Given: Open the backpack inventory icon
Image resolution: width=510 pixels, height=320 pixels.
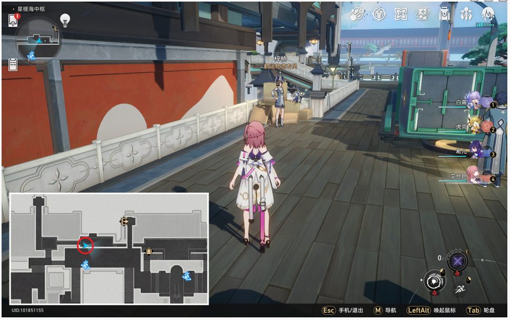Looking at the screenshot, I should point(444,14).
